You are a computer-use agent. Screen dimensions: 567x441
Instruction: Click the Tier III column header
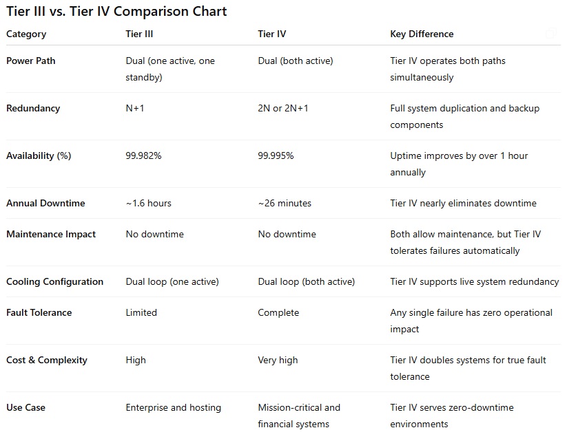[140, 34]
